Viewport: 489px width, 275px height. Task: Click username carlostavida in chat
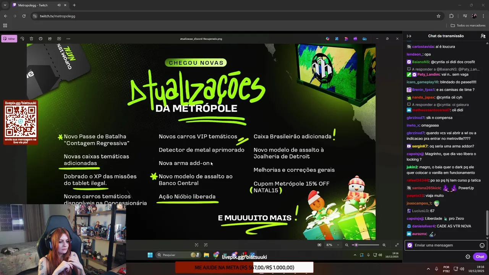(x=423, y=47)
